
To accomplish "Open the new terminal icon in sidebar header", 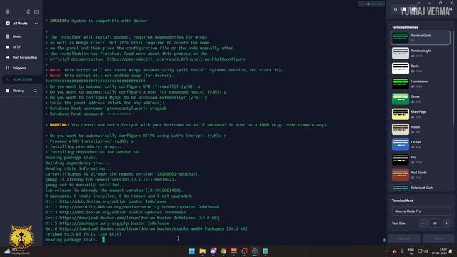I will 36,11.
